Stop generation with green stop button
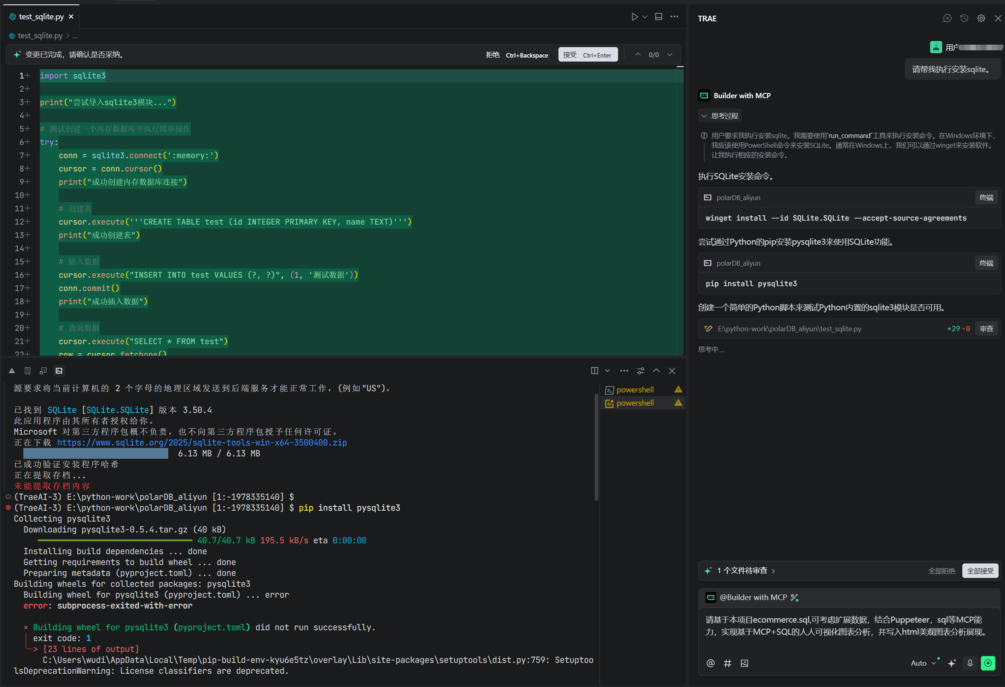The height and width of the screenshot is (687, 1005). point(988,663)
